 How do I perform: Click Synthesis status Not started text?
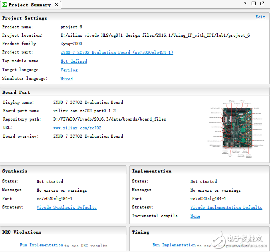pyautogui.click(x=50, y=181)
